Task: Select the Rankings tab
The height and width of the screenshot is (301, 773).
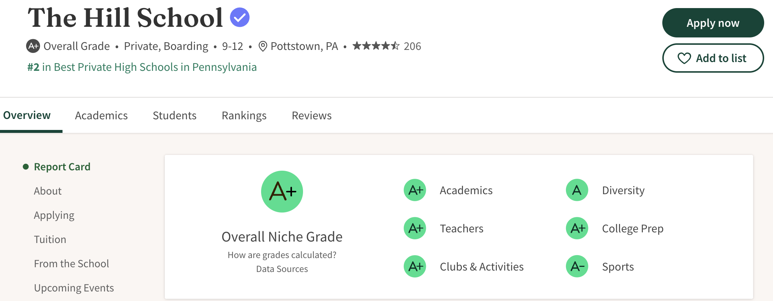Action: point(244,115)
